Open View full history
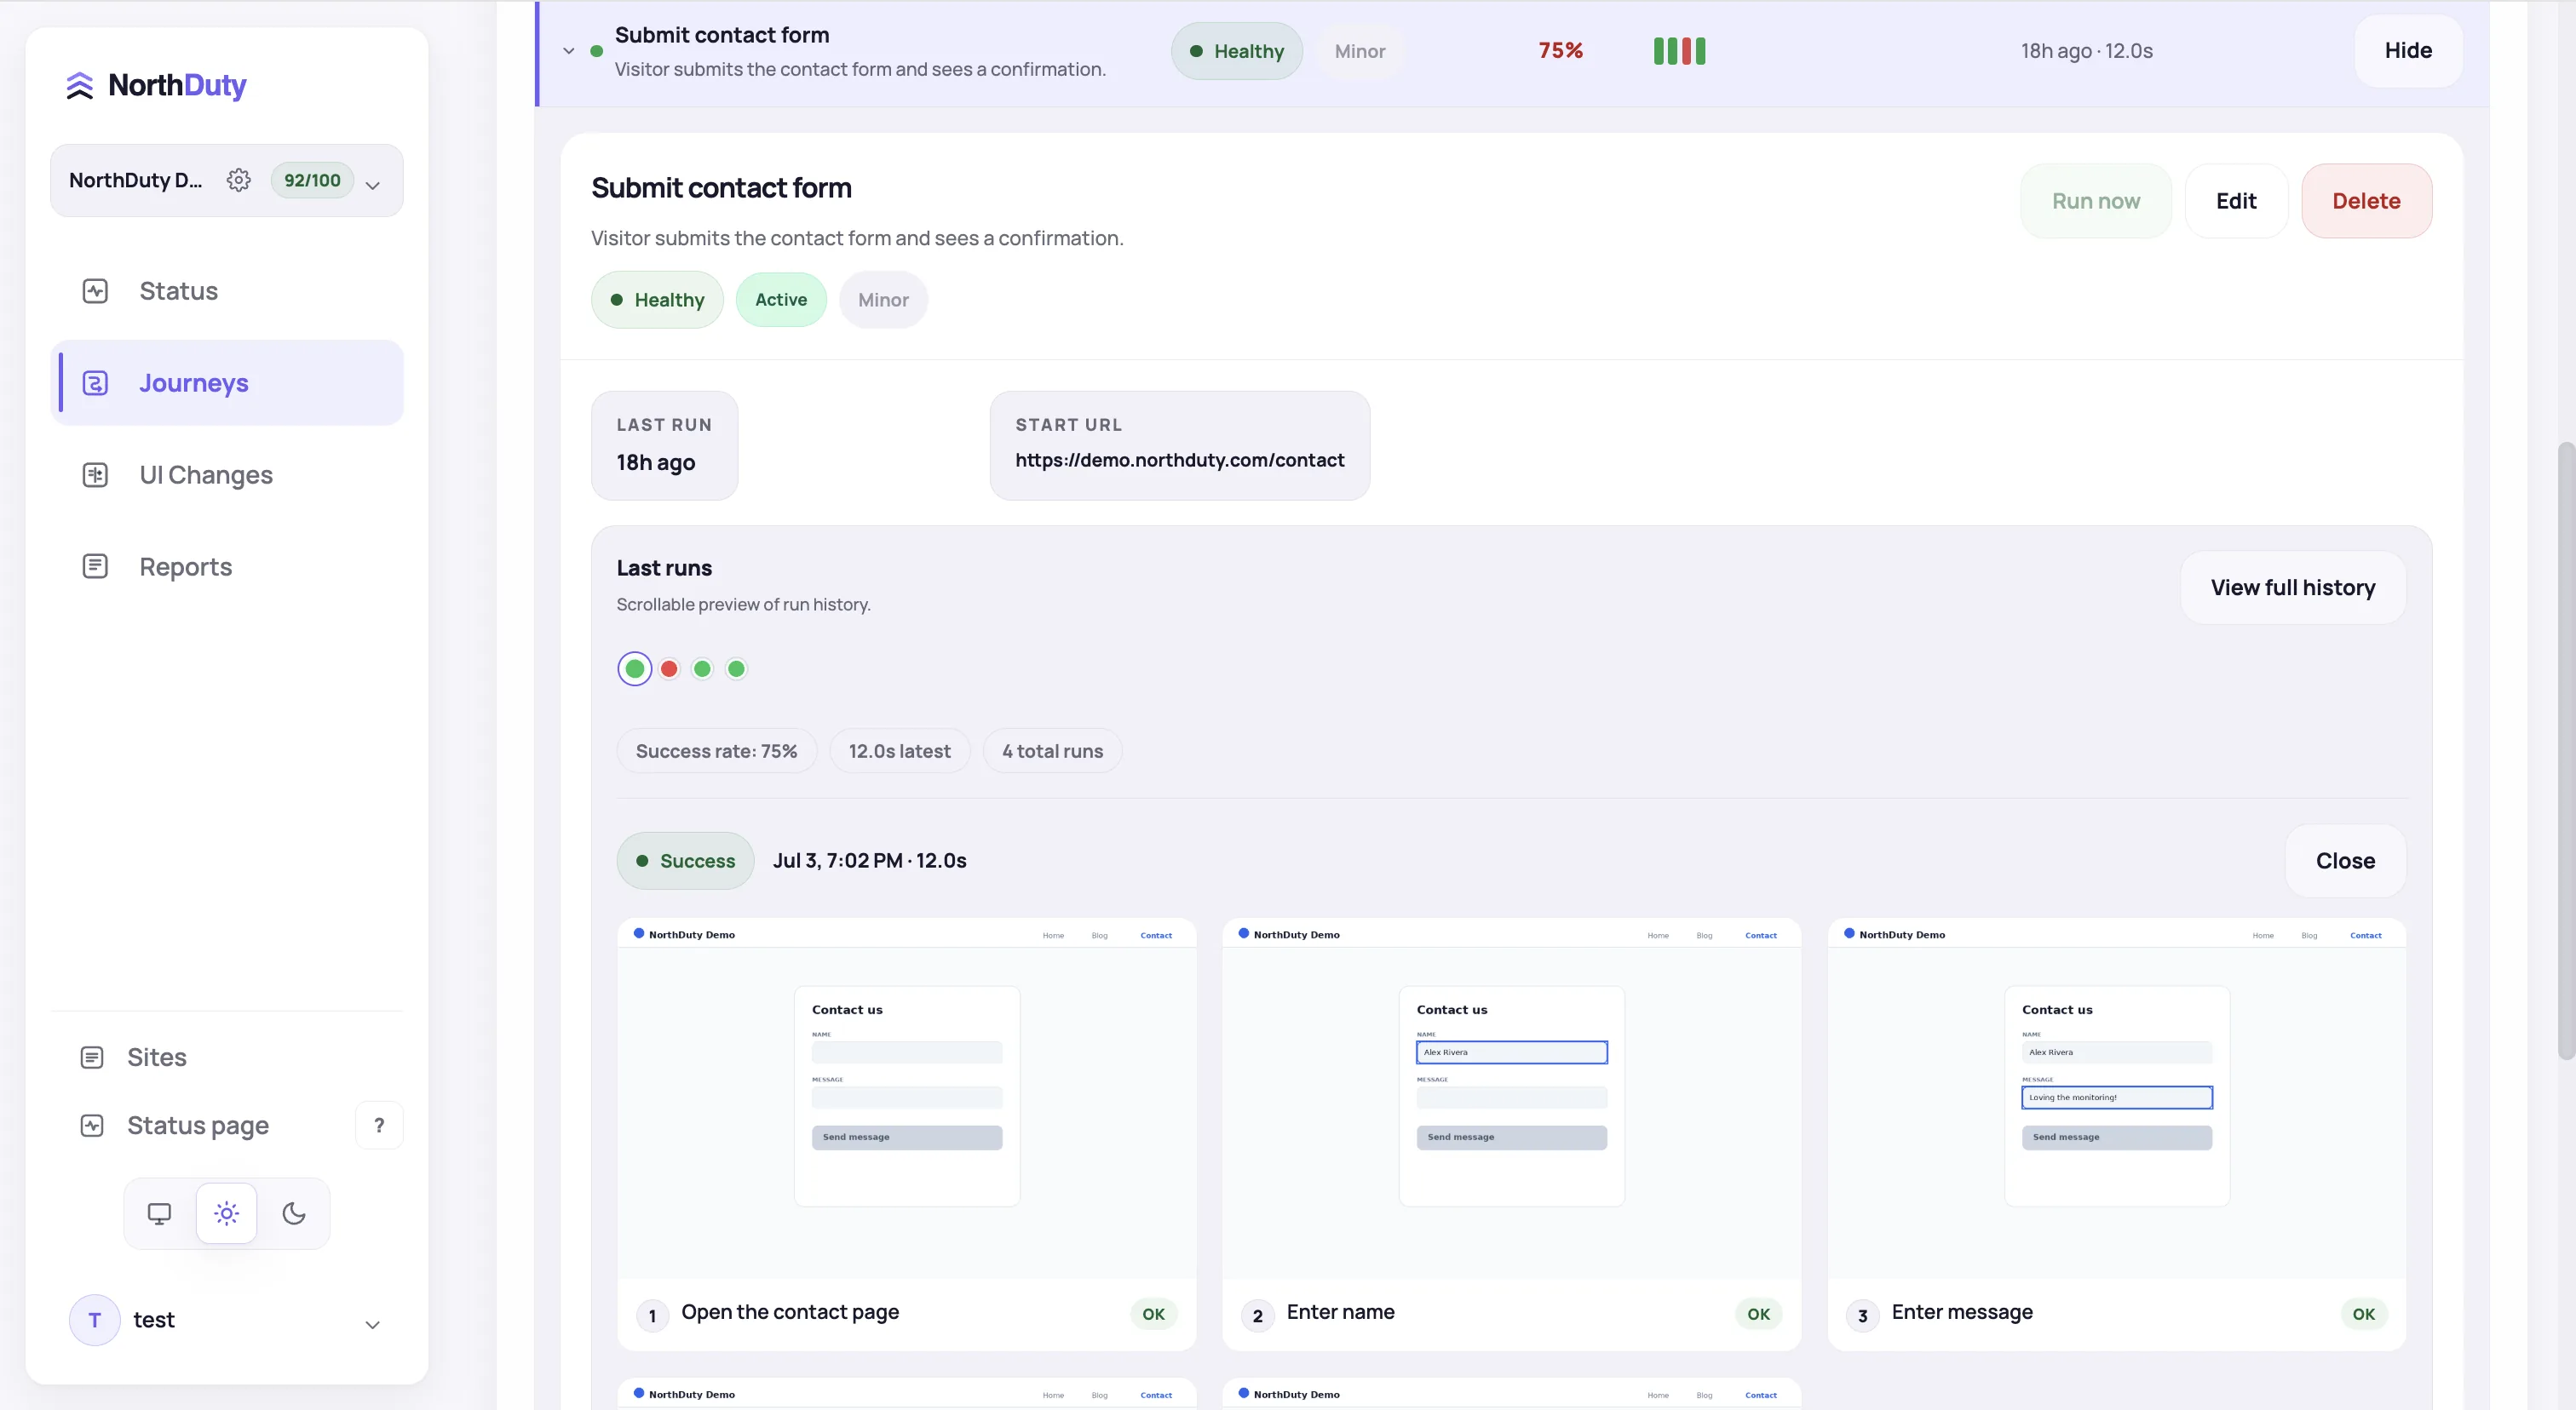Image resolution: width=2576 pixels, height=1410 pixels. pos(2293,587)
